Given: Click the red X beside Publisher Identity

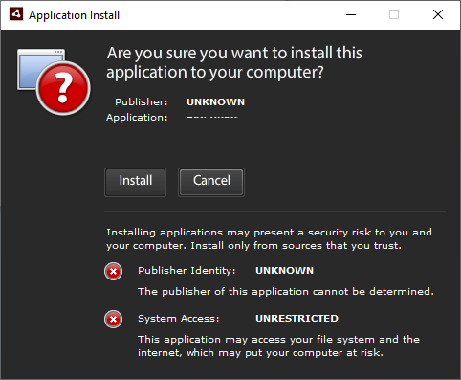Looking at the screenshot, I should tap(113, 272).
